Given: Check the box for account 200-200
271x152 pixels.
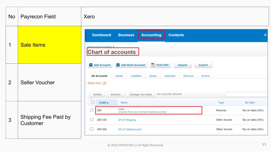Looking at the screenshot, I should [91, 129].
